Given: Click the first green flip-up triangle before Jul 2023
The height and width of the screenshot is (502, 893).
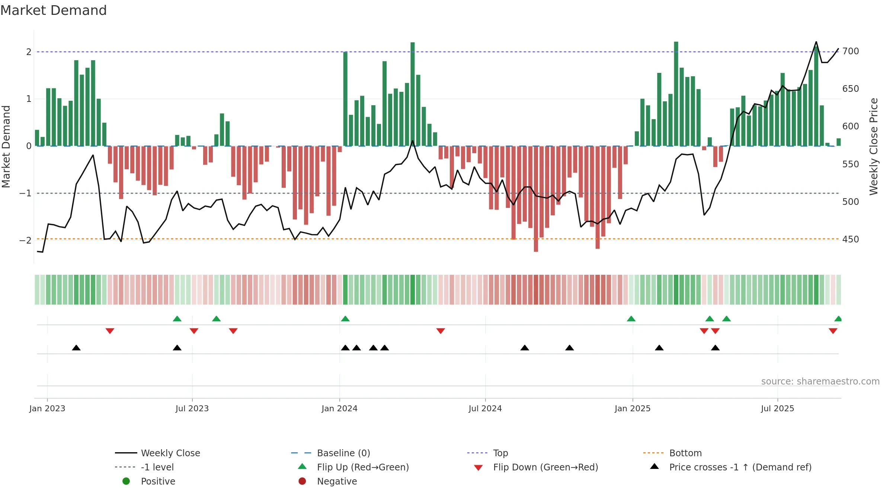Looking at the screenshot, I should 177,319.
